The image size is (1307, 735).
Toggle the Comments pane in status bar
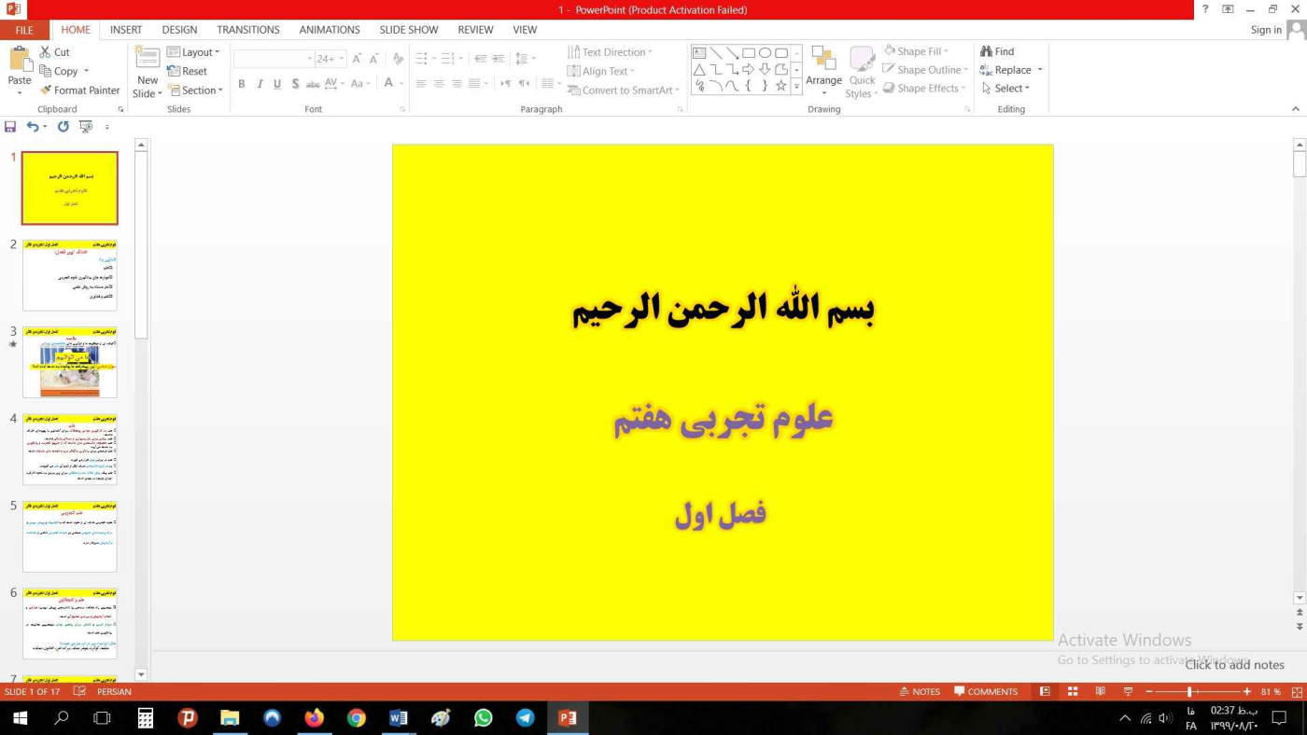pyautogui.click(x=986, y=691)
